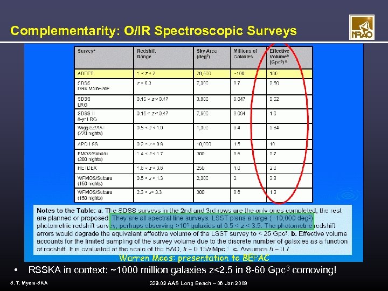Select the 'SDSS LRG' survey cell
This screenshot has width=388, height=291.
click(104, 102)
